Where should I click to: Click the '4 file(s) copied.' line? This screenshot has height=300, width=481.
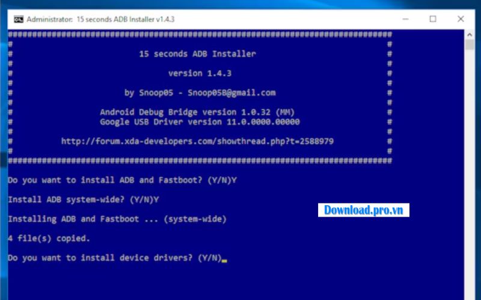49,238
